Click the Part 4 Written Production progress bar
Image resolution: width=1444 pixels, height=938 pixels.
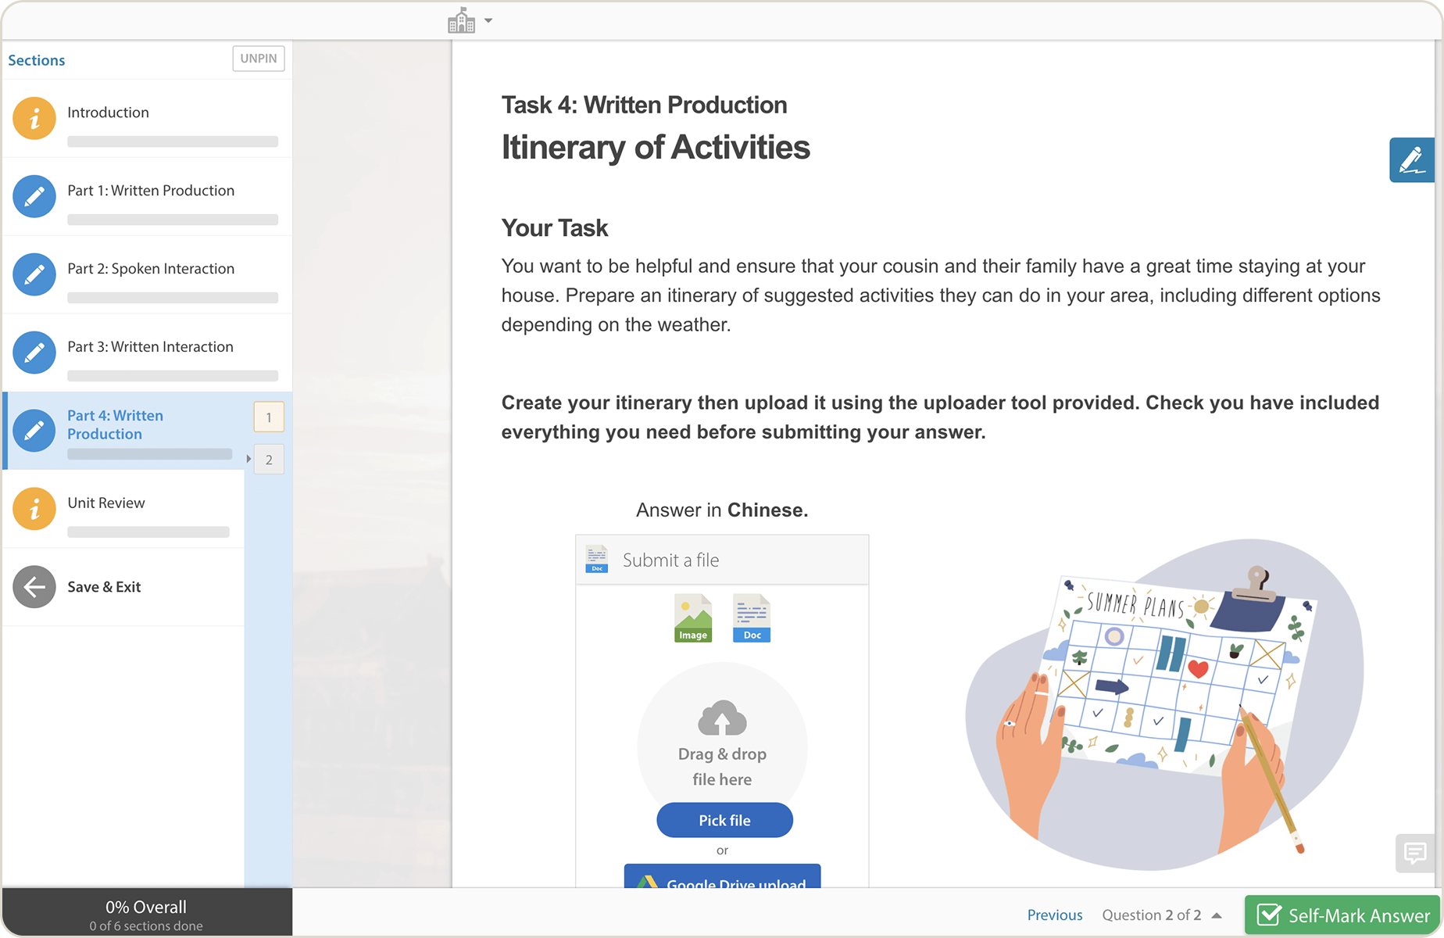click(x=149, y=454)
